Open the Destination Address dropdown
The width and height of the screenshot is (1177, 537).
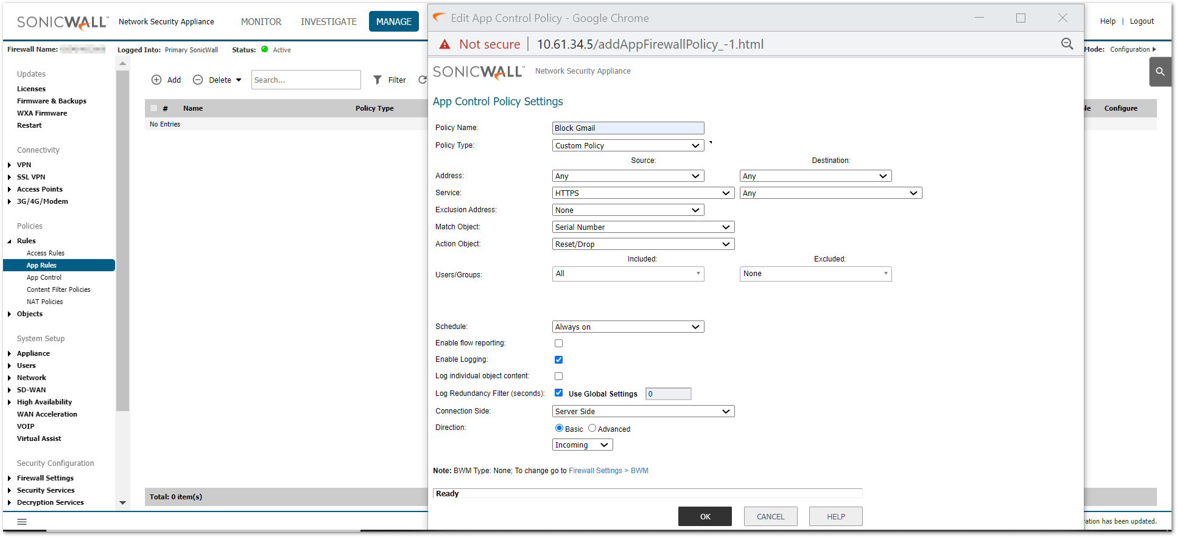point(815,176)
